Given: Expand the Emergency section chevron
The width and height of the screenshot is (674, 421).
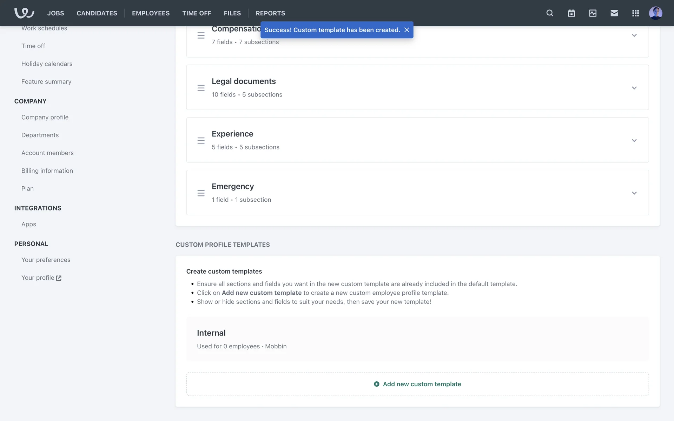Looking at the screenshot, I should (634, 193).
